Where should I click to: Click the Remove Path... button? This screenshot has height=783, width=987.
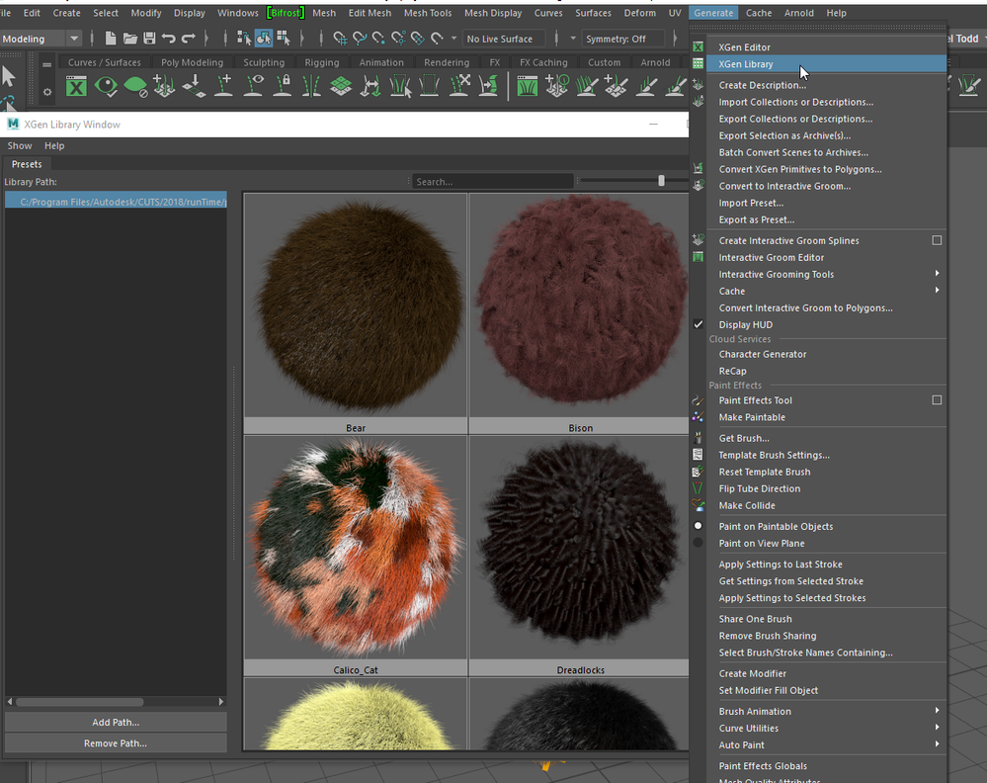click(x=116, y=742)
